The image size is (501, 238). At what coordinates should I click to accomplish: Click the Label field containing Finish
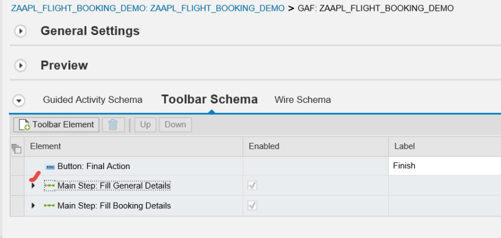point(444,166)
